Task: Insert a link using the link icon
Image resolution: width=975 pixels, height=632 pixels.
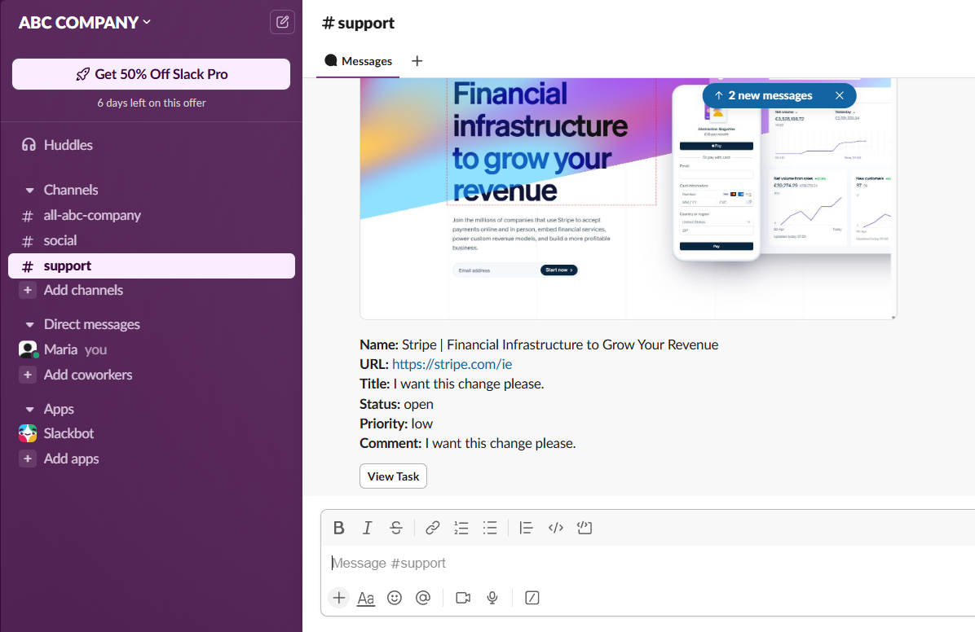Action: click(x=433, y=528)
